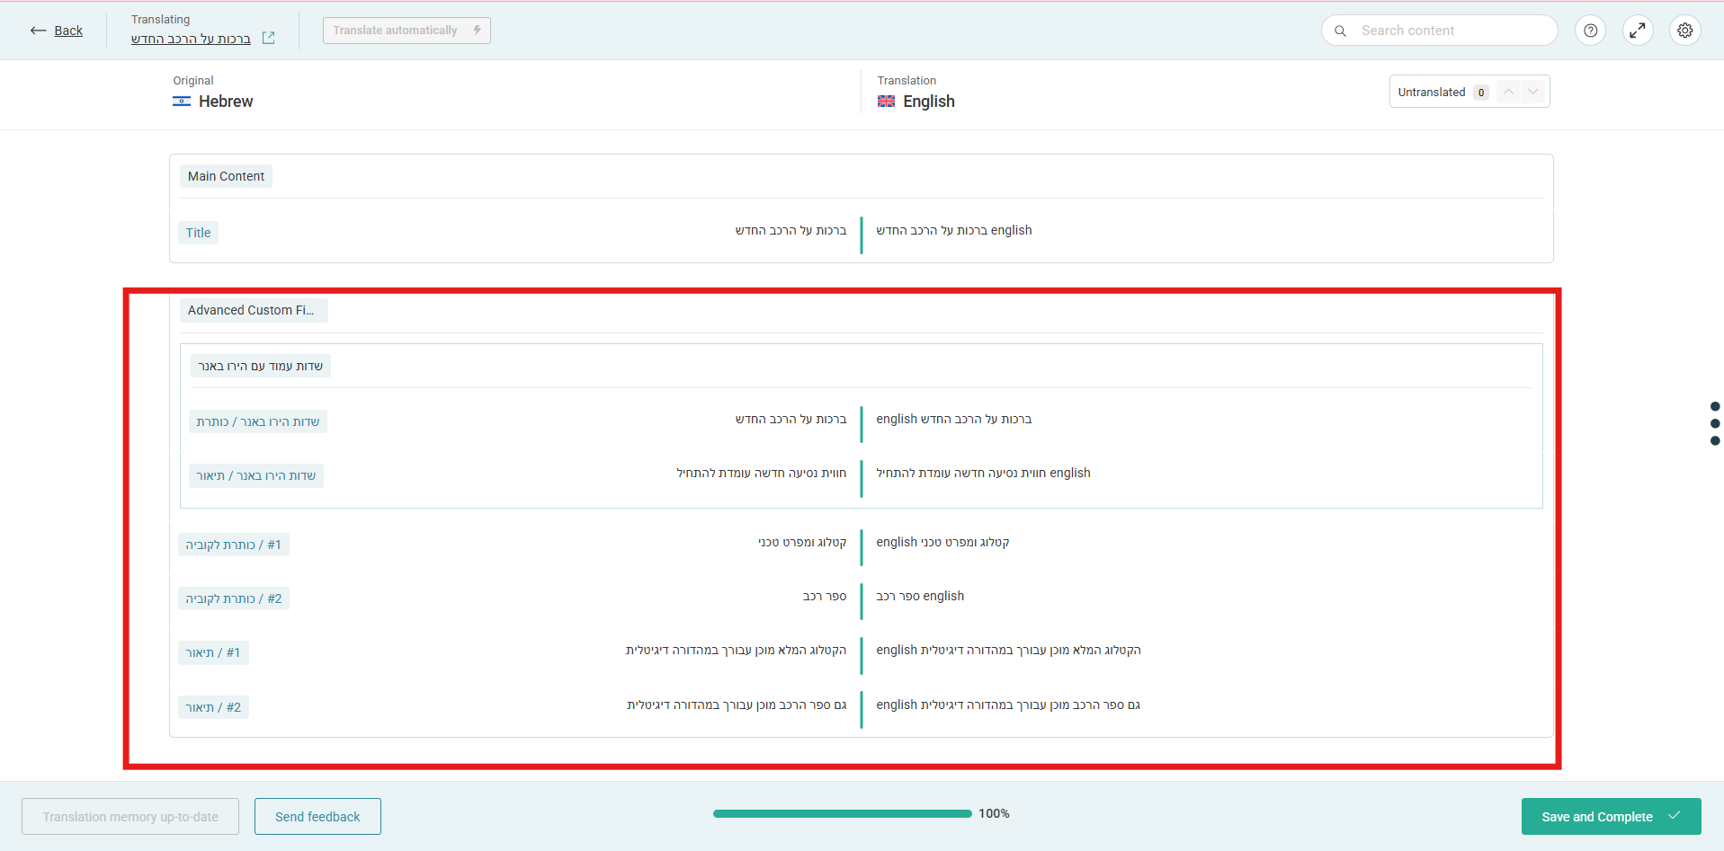The height and width of the screenshot is (851, 1724).
Task: Edit the cube heading #1 translation
Action: pos(942,543)
